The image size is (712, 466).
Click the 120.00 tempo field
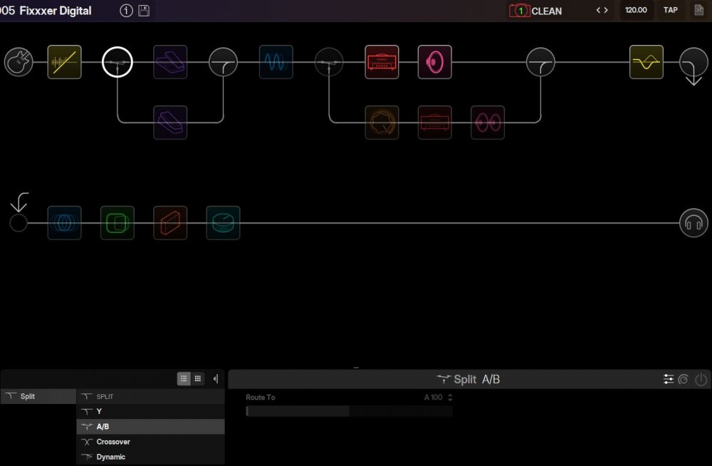coord(636,10)
